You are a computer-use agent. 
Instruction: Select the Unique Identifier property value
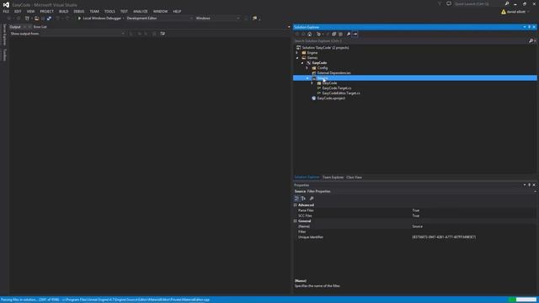[444, 237]
